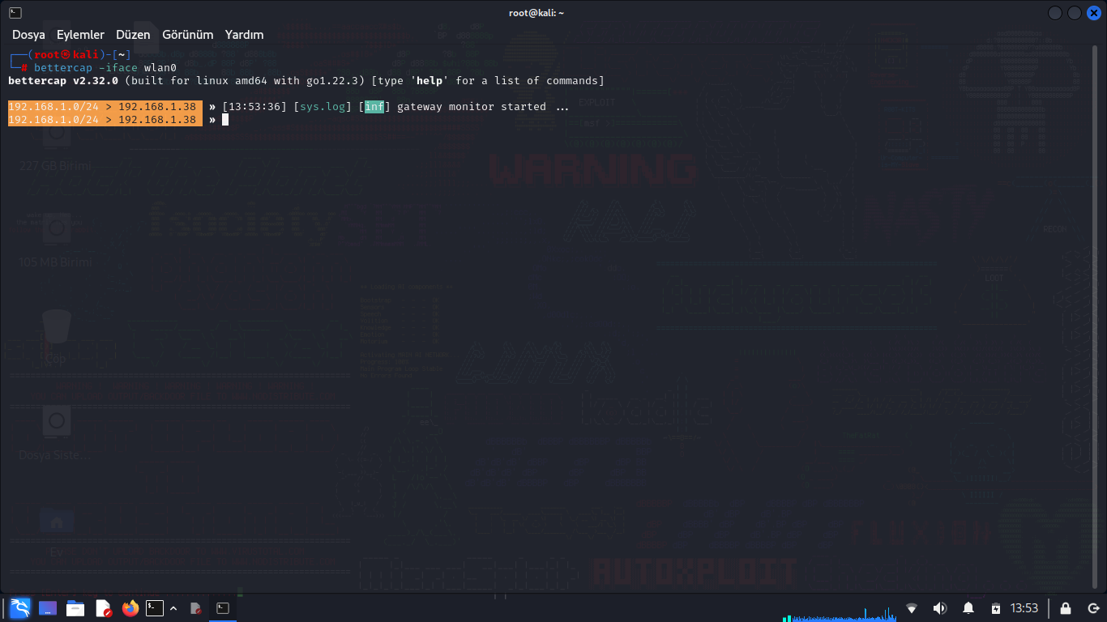Open the text editor launcher in taskbar
Screen dimensions: 1107x622
(103, 608)
